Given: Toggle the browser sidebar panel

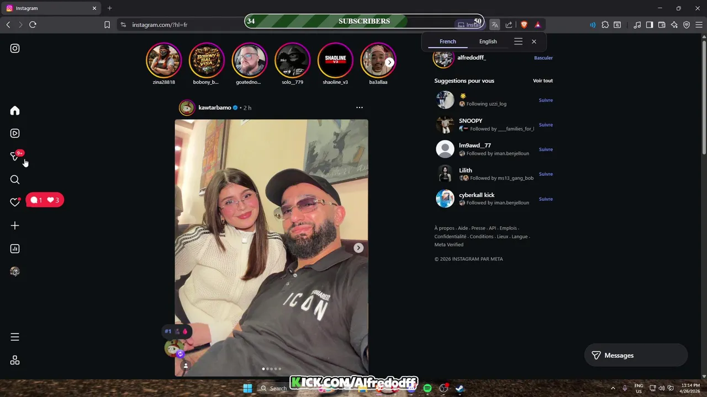Looking at the screenshot, I should click(650, 25).
